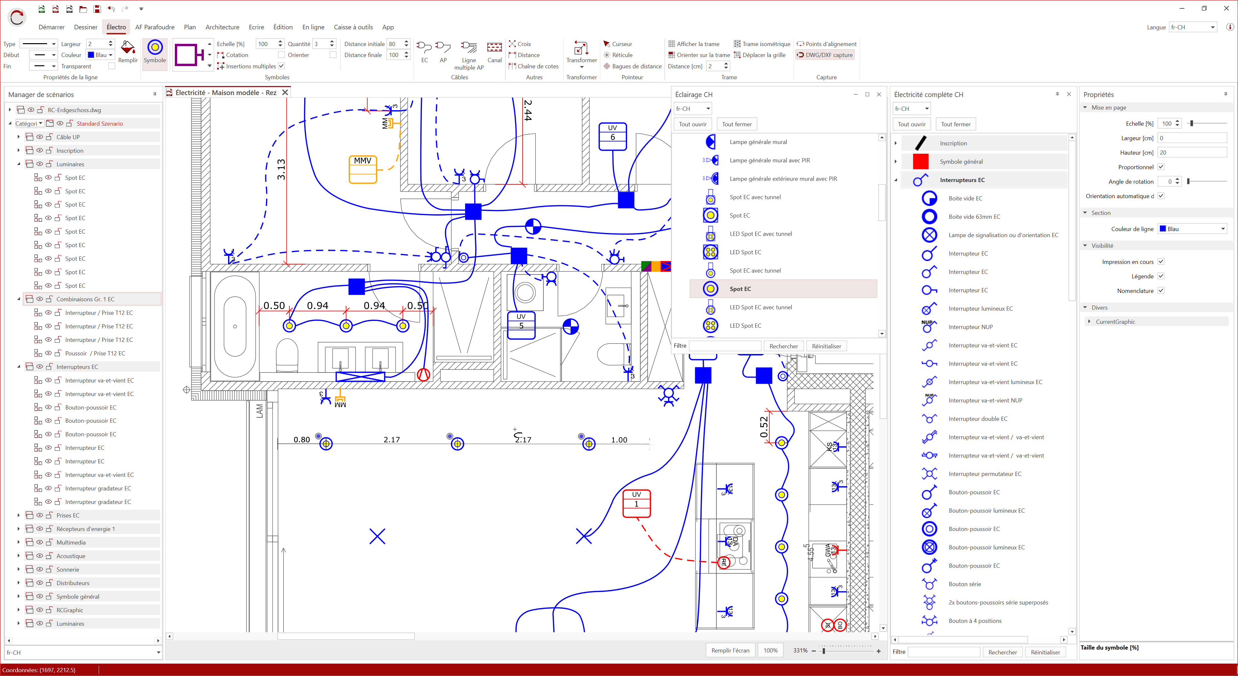This screenshot has height=676, width=1238.
Task: Choose Lampe générale mural symbol
Action: [758, 142]
